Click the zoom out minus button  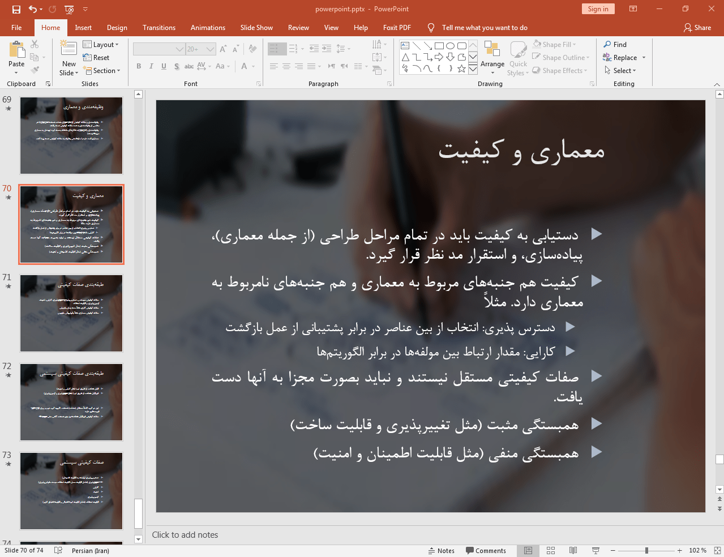[612, 550]
